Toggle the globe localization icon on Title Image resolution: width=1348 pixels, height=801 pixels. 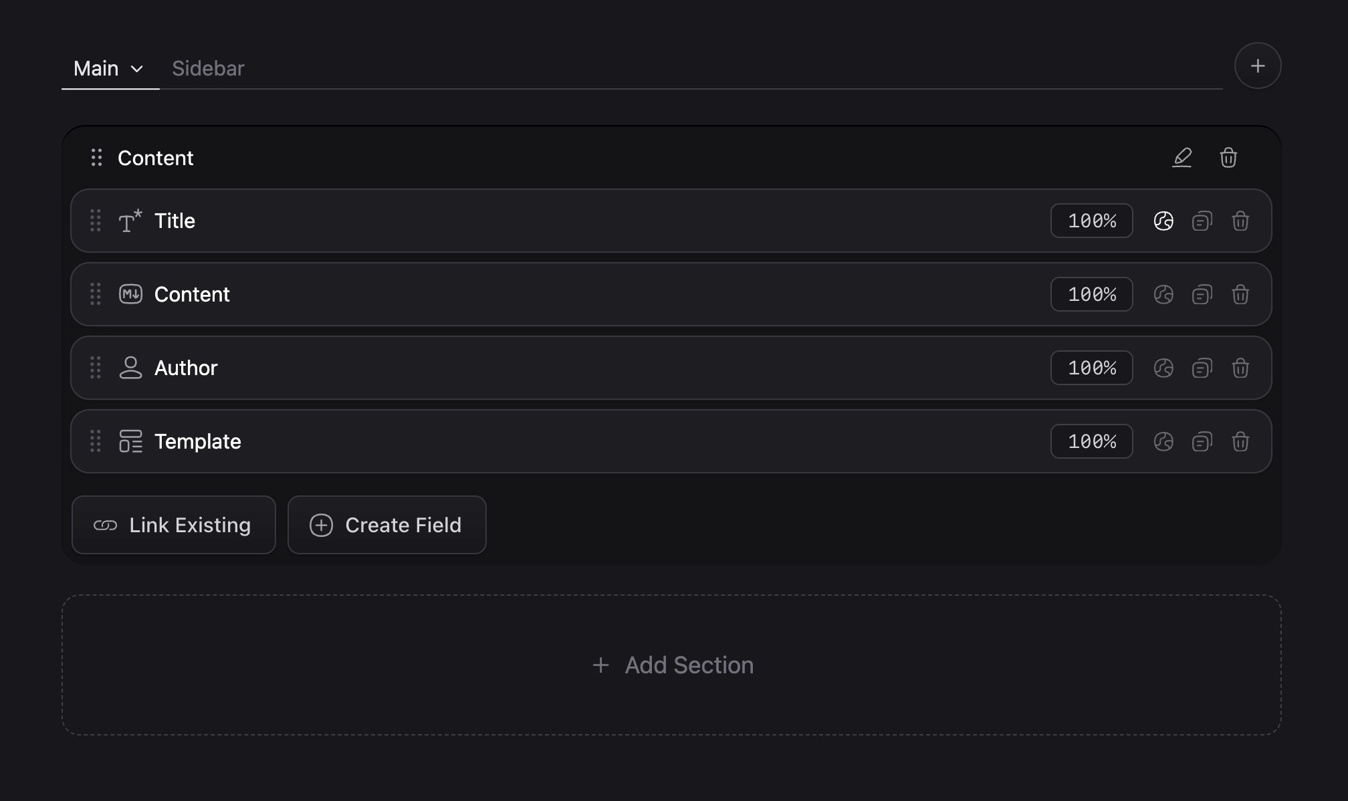coord(1163,221)
